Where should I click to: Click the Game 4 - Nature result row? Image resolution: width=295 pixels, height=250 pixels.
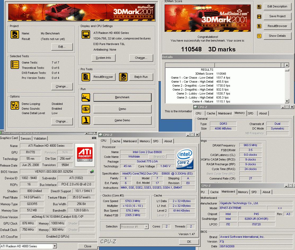[225, 101]
